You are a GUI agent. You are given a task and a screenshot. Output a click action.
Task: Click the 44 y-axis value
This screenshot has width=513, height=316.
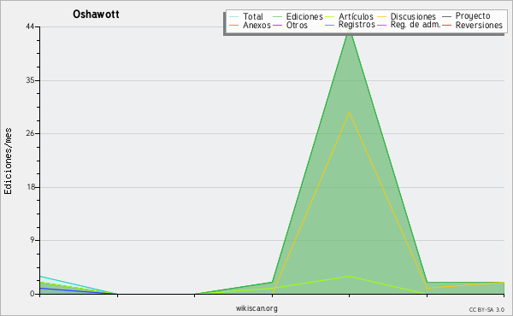[30, 26]
